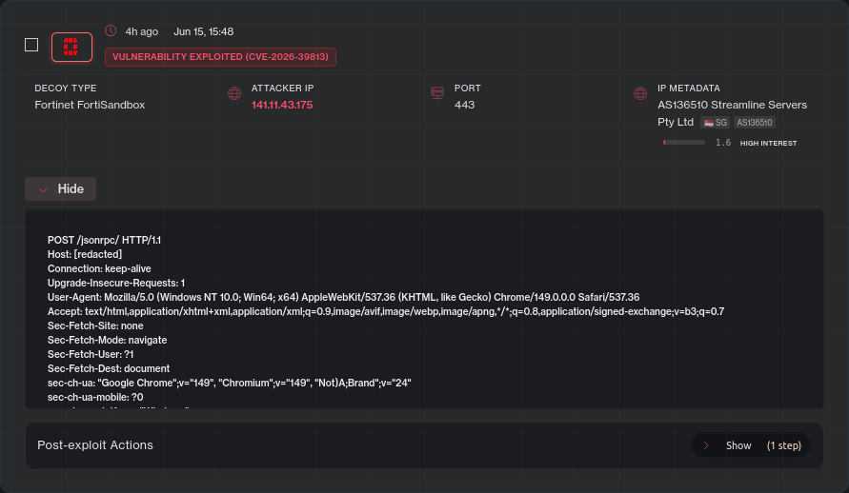
Task: Click the DECOY TYPE label
Action: (x=66, y=89)
